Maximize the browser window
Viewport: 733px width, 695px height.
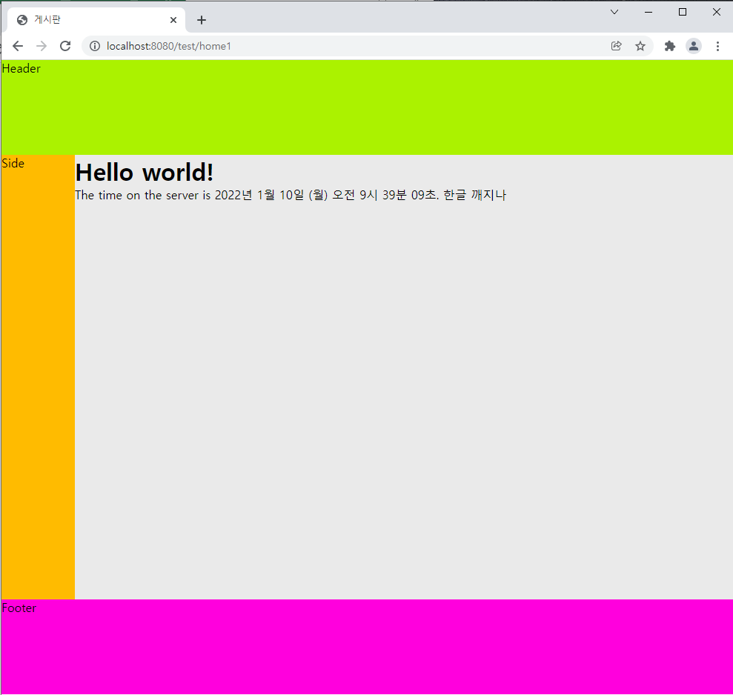pos(683,12)
